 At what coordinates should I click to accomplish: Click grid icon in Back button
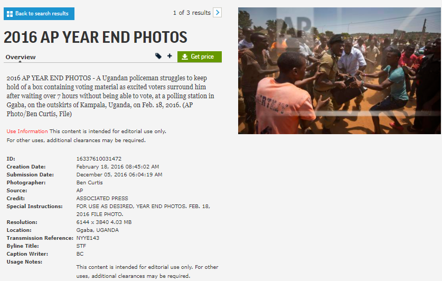coord(10,14)
